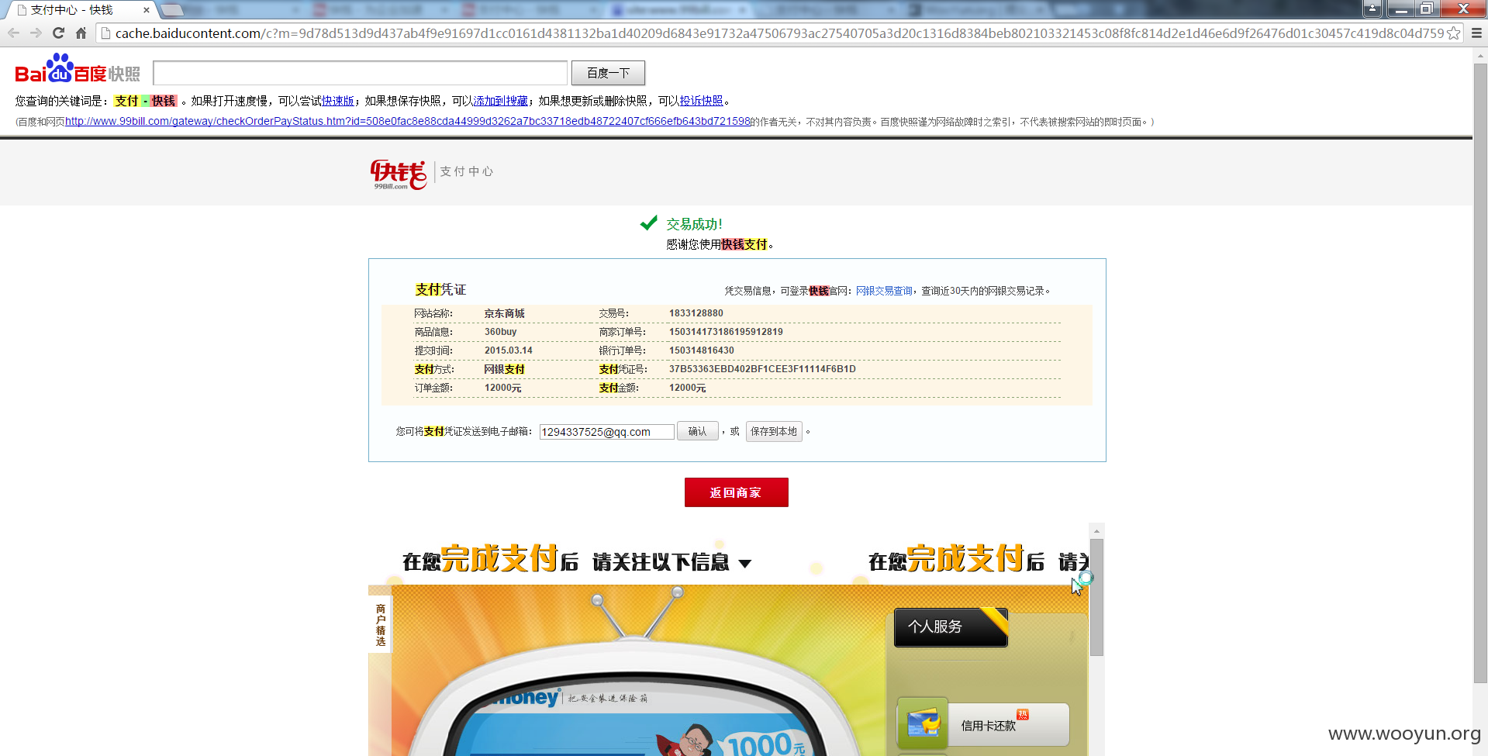
Task: Click the 快钱 99Bill logo
Action: tap(398, 174)
